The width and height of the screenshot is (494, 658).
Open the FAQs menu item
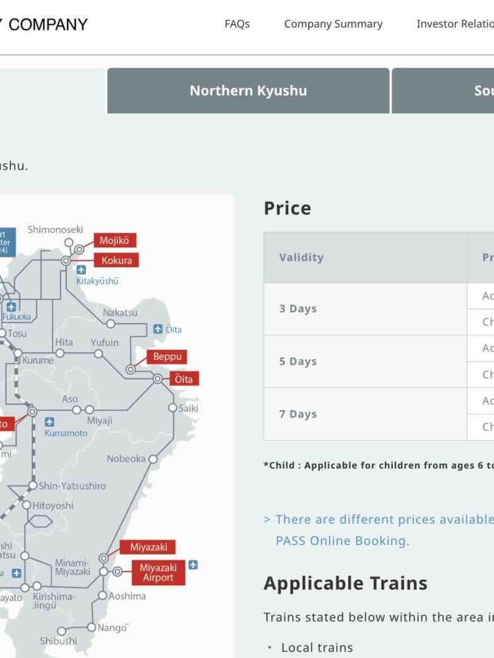pyautogui.click(x=237, y=24)
